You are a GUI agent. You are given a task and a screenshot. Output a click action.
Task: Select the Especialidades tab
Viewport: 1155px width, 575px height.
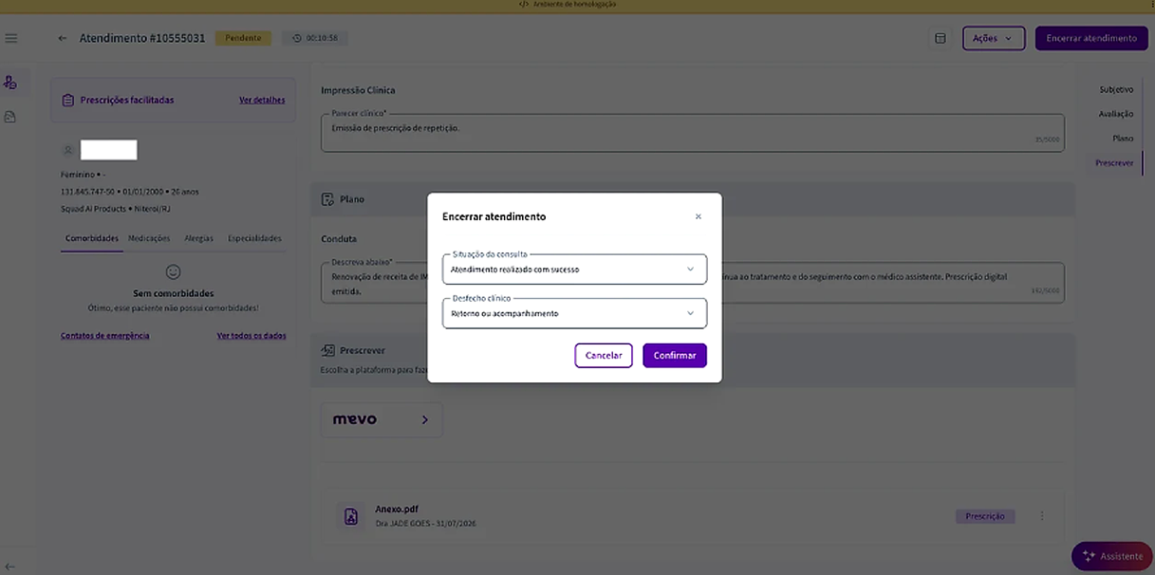tap(255, 238)
